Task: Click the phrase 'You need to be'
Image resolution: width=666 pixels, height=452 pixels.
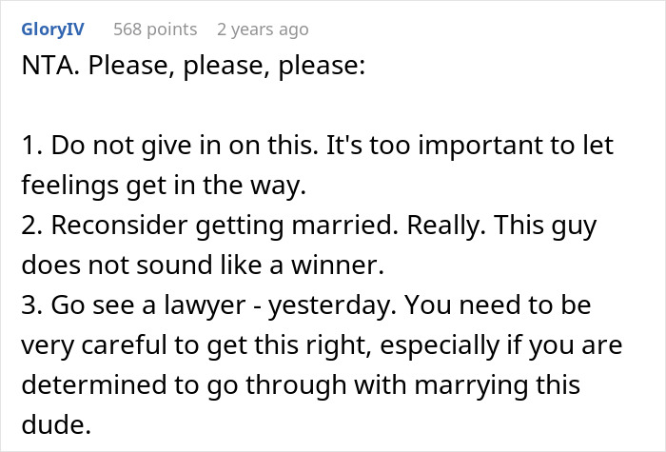Action: tap(498, 305)
